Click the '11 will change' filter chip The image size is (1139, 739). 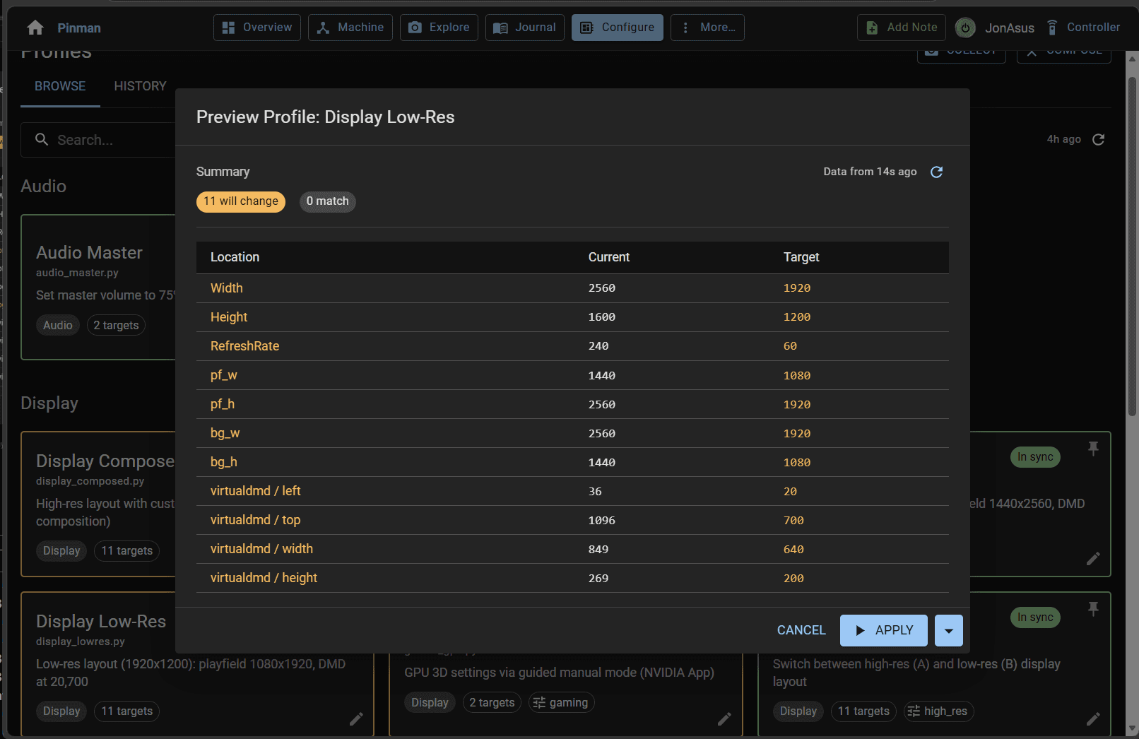tap(241, 201)
